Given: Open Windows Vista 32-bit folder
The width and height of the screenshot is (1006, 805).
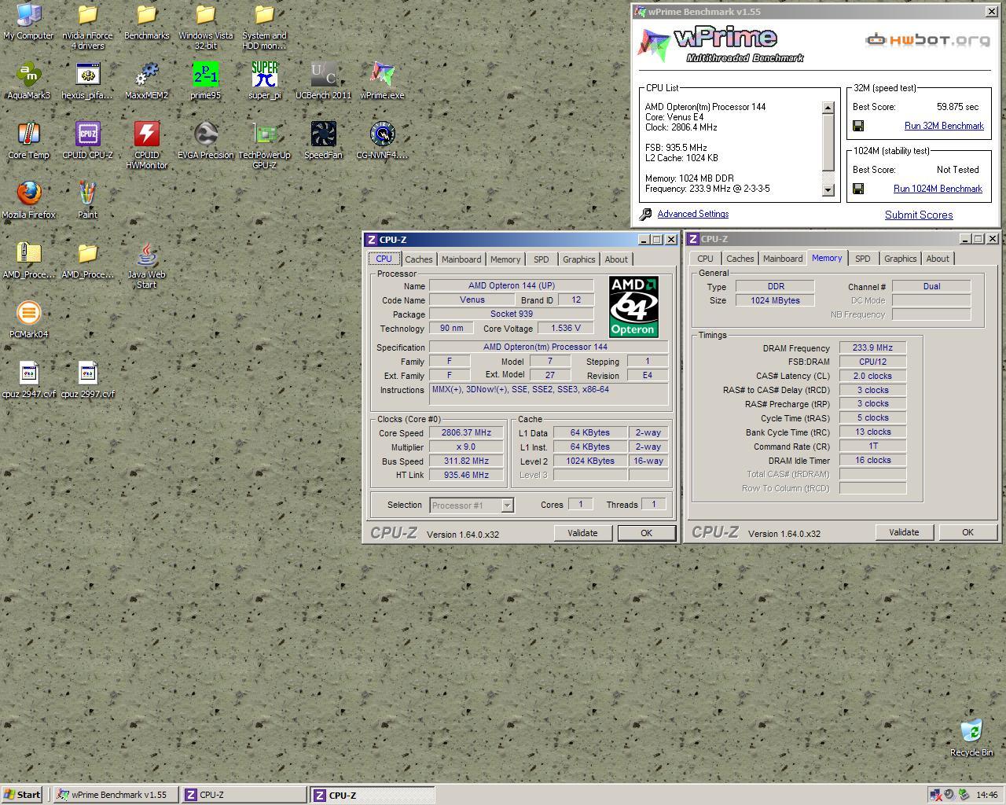Looking at the screenshot, I should [x=205, y=26].
